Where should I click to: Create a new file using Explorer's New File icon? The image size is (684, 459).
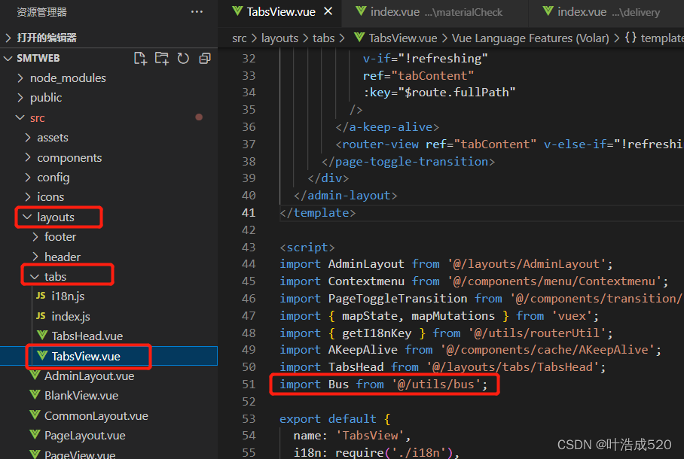tap(140, 57)
